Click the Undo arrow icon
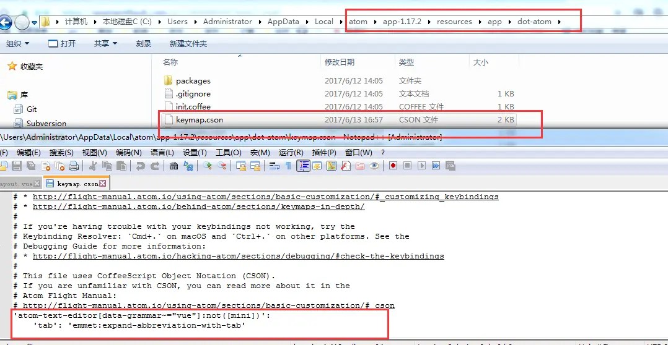668x345 pixels. 140,166
